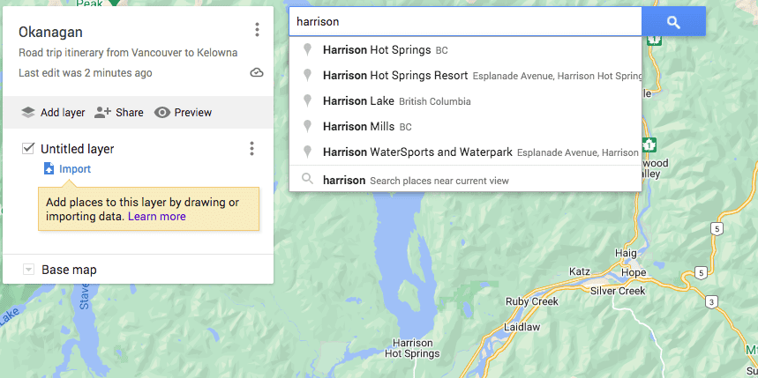Open the Untitled layer options menu
The width and height of the screenshot is (758, 378).
click(251, 149)
